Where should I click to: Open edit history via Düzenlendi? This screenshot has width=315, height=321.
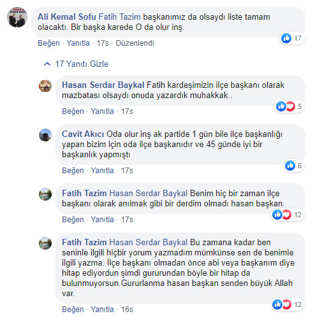tap(135, 43)
